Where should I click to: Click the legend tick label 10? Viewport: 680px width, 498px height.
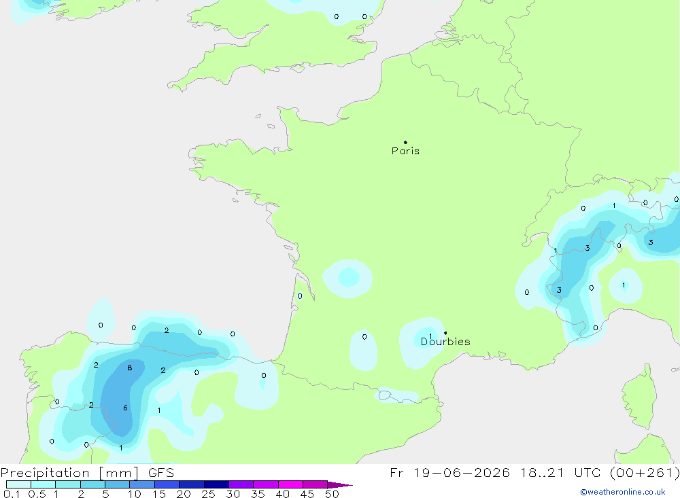point(135,494)
